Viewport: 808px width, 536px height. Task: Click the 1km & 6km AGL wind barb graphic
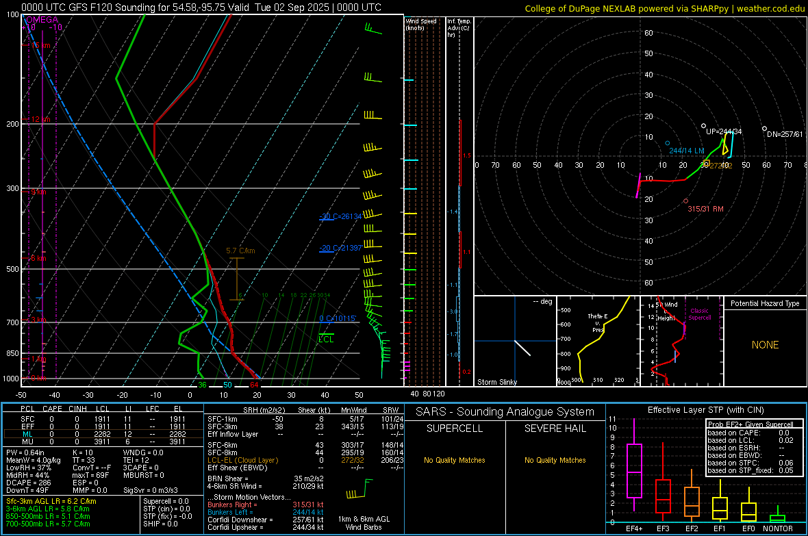tap(359, 489)
